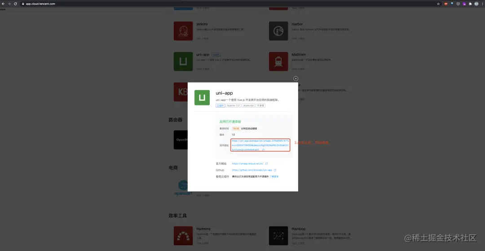Click external-link icon beside Github URL
The height and width of the screenshot is (251, 485).
[x=275, y=170]
